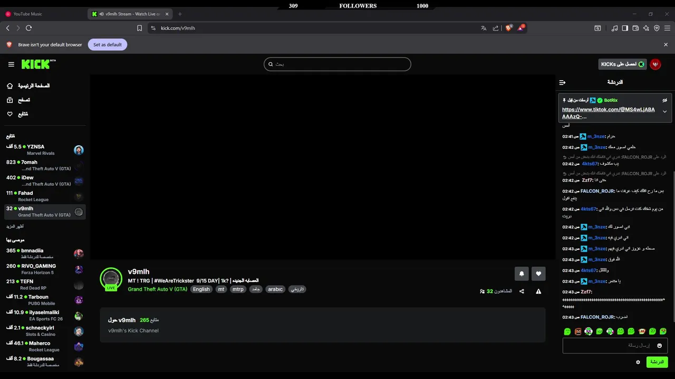Toggle the browser sidebar panel
This screenshot has width=675, height=379.
click(x=625, y=28)
